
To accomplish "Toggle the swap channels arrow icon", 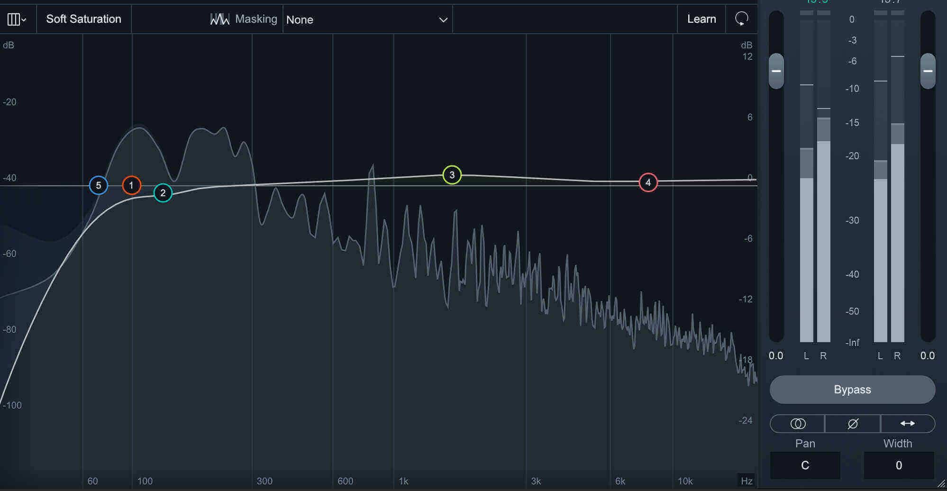I will pyautogui.click(x=908, y=424).
